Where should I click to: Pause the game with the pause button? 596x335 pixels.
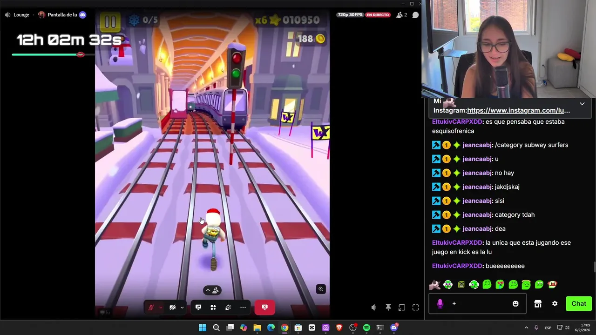point(110,21)
